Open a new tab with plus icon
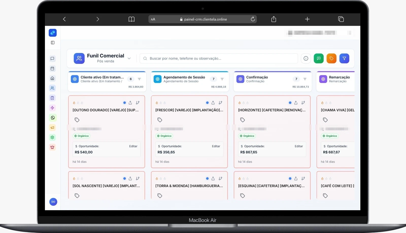 pyautogui.click(x=307, y=19)
